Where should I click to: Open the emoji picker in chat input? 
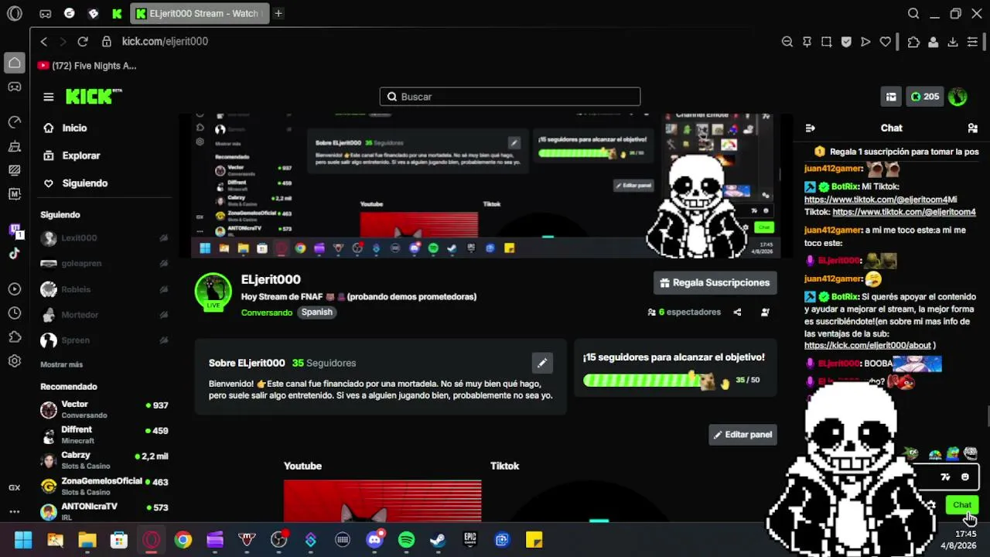(x=964, y=477)
